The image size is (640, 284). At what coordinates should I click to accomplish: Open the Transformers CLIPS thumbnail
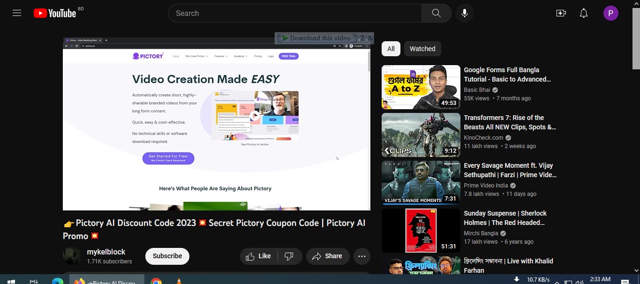[x=421, y=135]
